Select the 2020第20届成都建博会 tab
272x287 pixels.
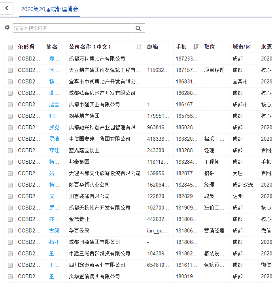coord(49,9)
